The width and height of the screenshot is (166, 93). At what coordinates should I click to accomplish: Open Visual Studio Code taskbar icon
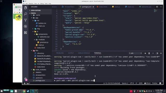click(x=32, y=91)
